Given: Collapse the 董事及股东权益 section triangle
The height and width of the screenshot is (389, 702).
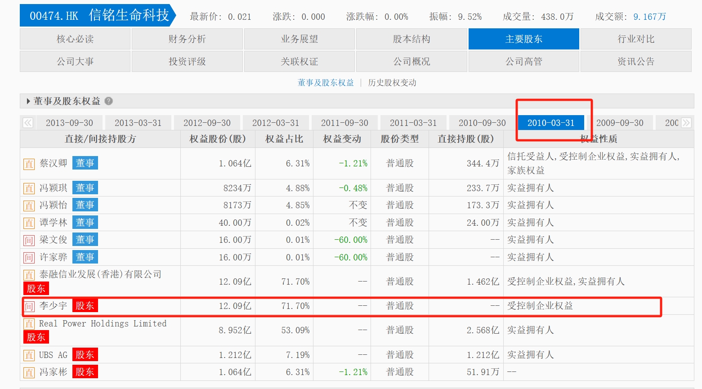Looking at the screenshot, I should pyautogui.click(x=28, y=101).
